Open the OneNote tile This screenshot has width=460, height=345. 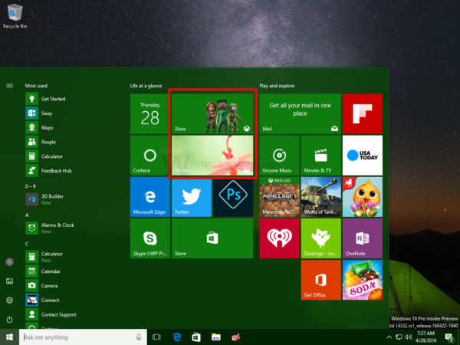[x=363, y=238]
